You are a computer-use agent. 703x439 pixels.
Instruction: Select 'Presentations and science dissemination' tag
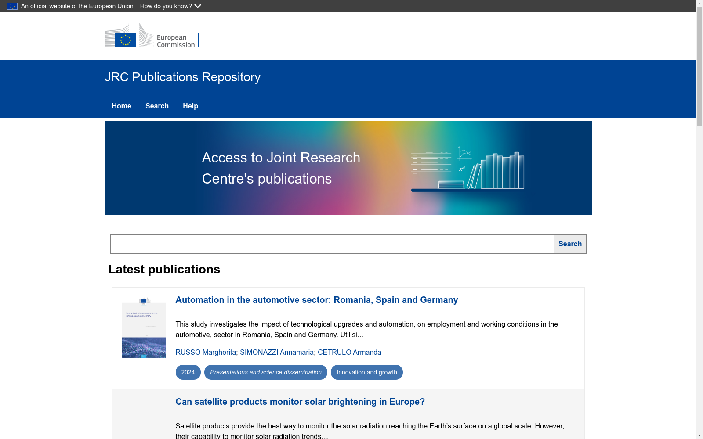tap(266, 372)
